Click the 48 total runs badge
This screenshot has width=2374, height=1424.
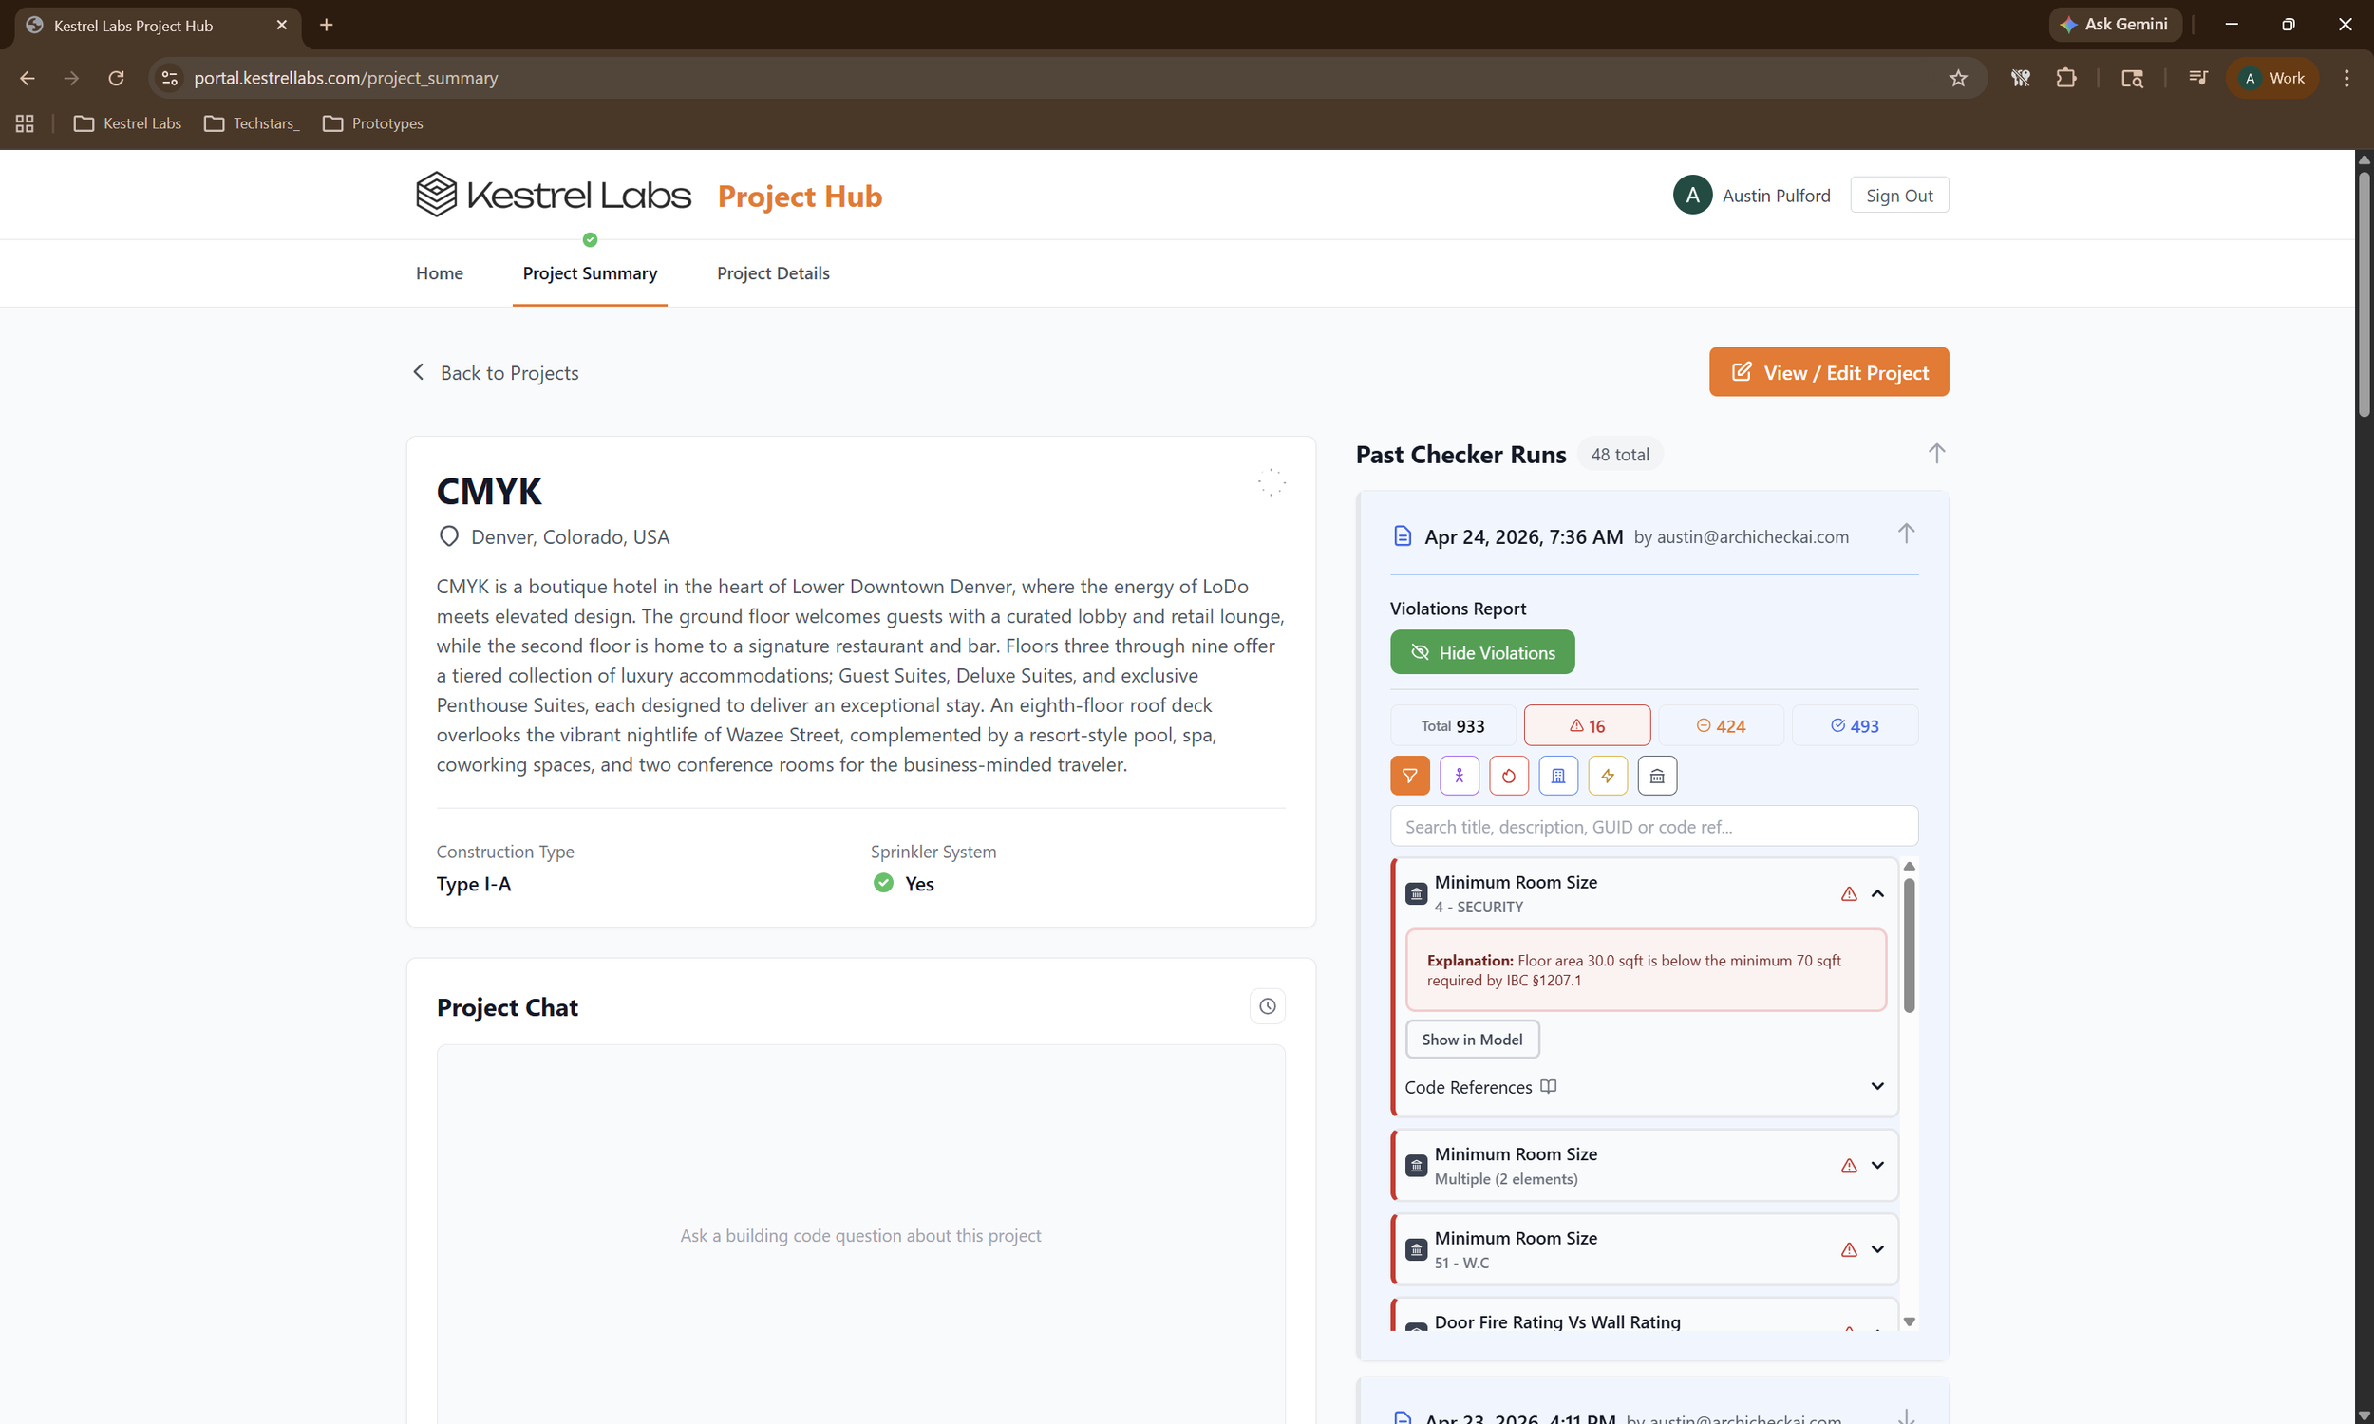coord(1620,454)
